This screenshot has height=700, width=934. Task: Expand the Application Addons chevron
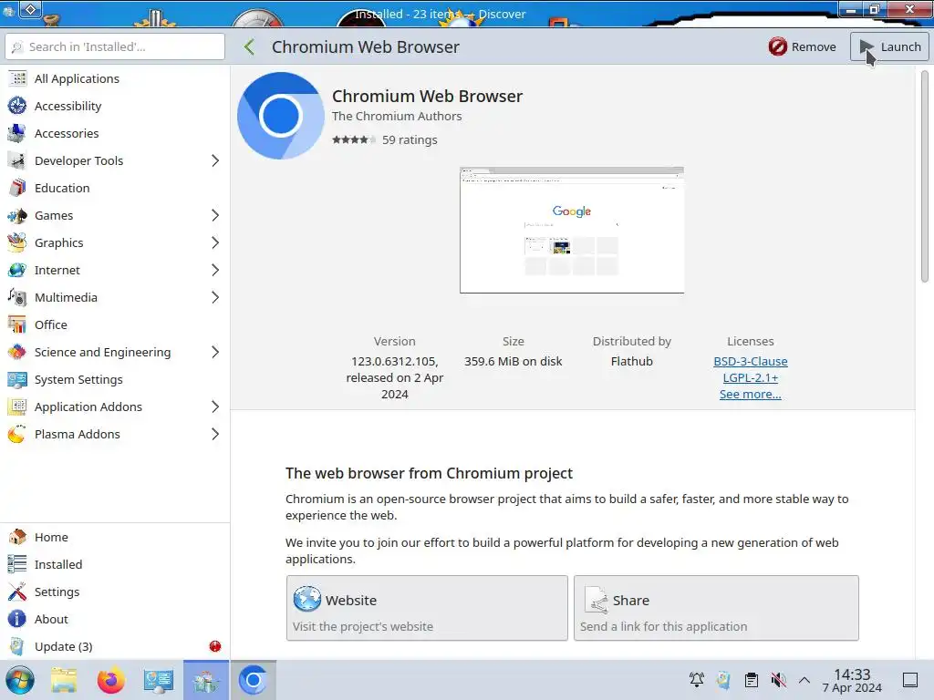click(x=215, y=407)
